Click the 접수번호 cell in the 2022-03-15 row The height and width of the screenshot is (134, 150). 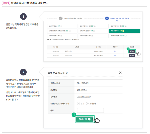click(98, 51)
